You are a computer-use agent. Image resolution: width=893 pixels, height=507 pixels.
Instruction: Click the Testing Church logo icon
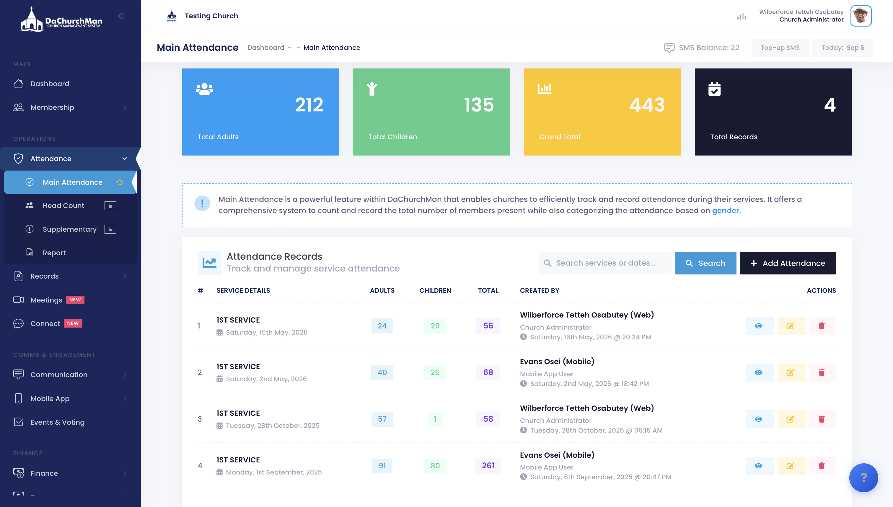click(171, 16)
